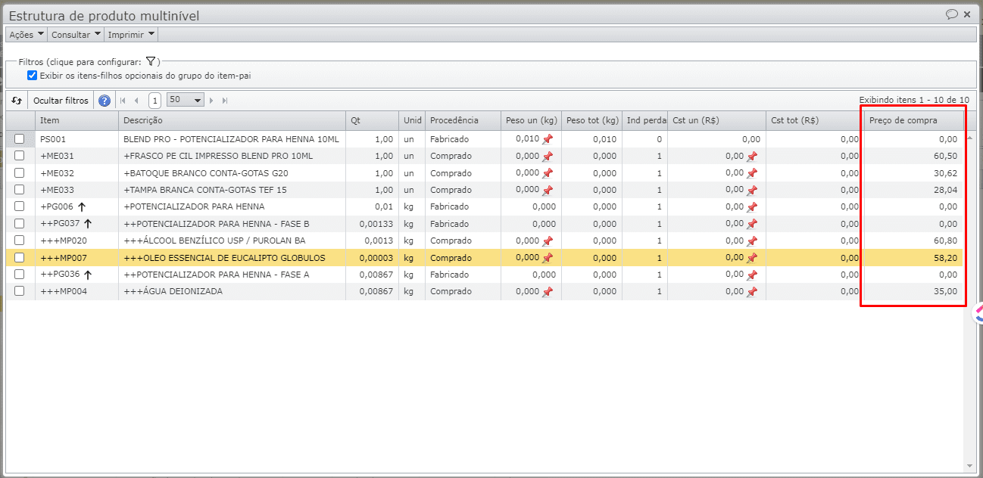The height and width of the screenshot is (478, 983).
Task: Click up arrow next to ++PG036
Action: [x=88, y=275]
